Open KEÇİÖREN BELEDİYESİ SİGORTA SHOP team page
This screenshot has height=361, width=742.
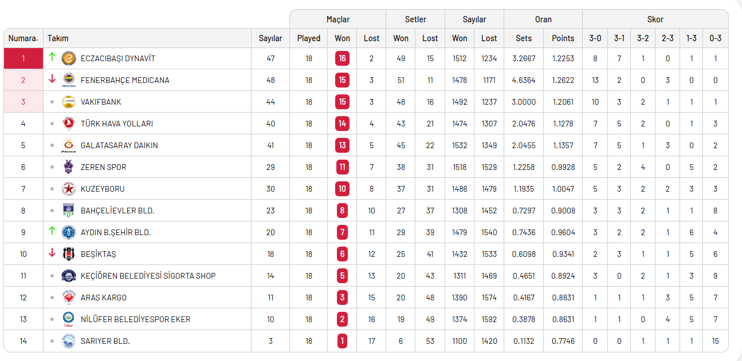click(148, 276)
